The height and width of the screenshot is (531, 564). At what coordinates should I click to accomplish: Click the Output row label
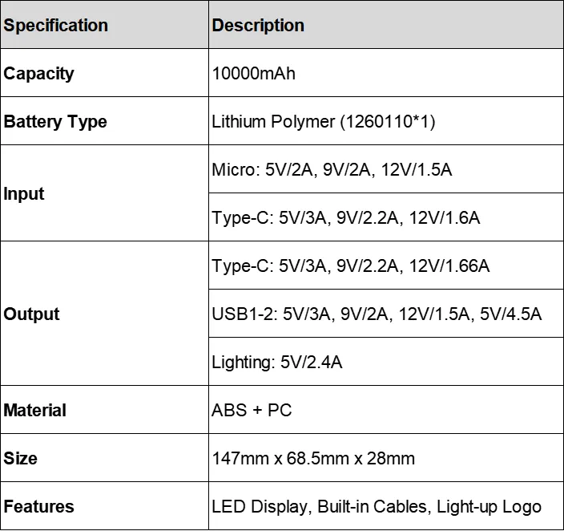point(31,314)
